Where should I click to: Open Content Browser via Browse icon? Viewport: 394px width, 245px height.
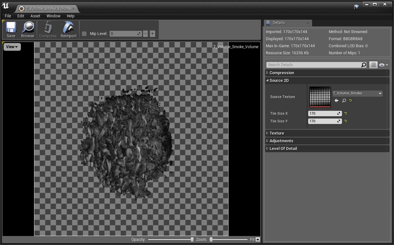coord(28,30)
